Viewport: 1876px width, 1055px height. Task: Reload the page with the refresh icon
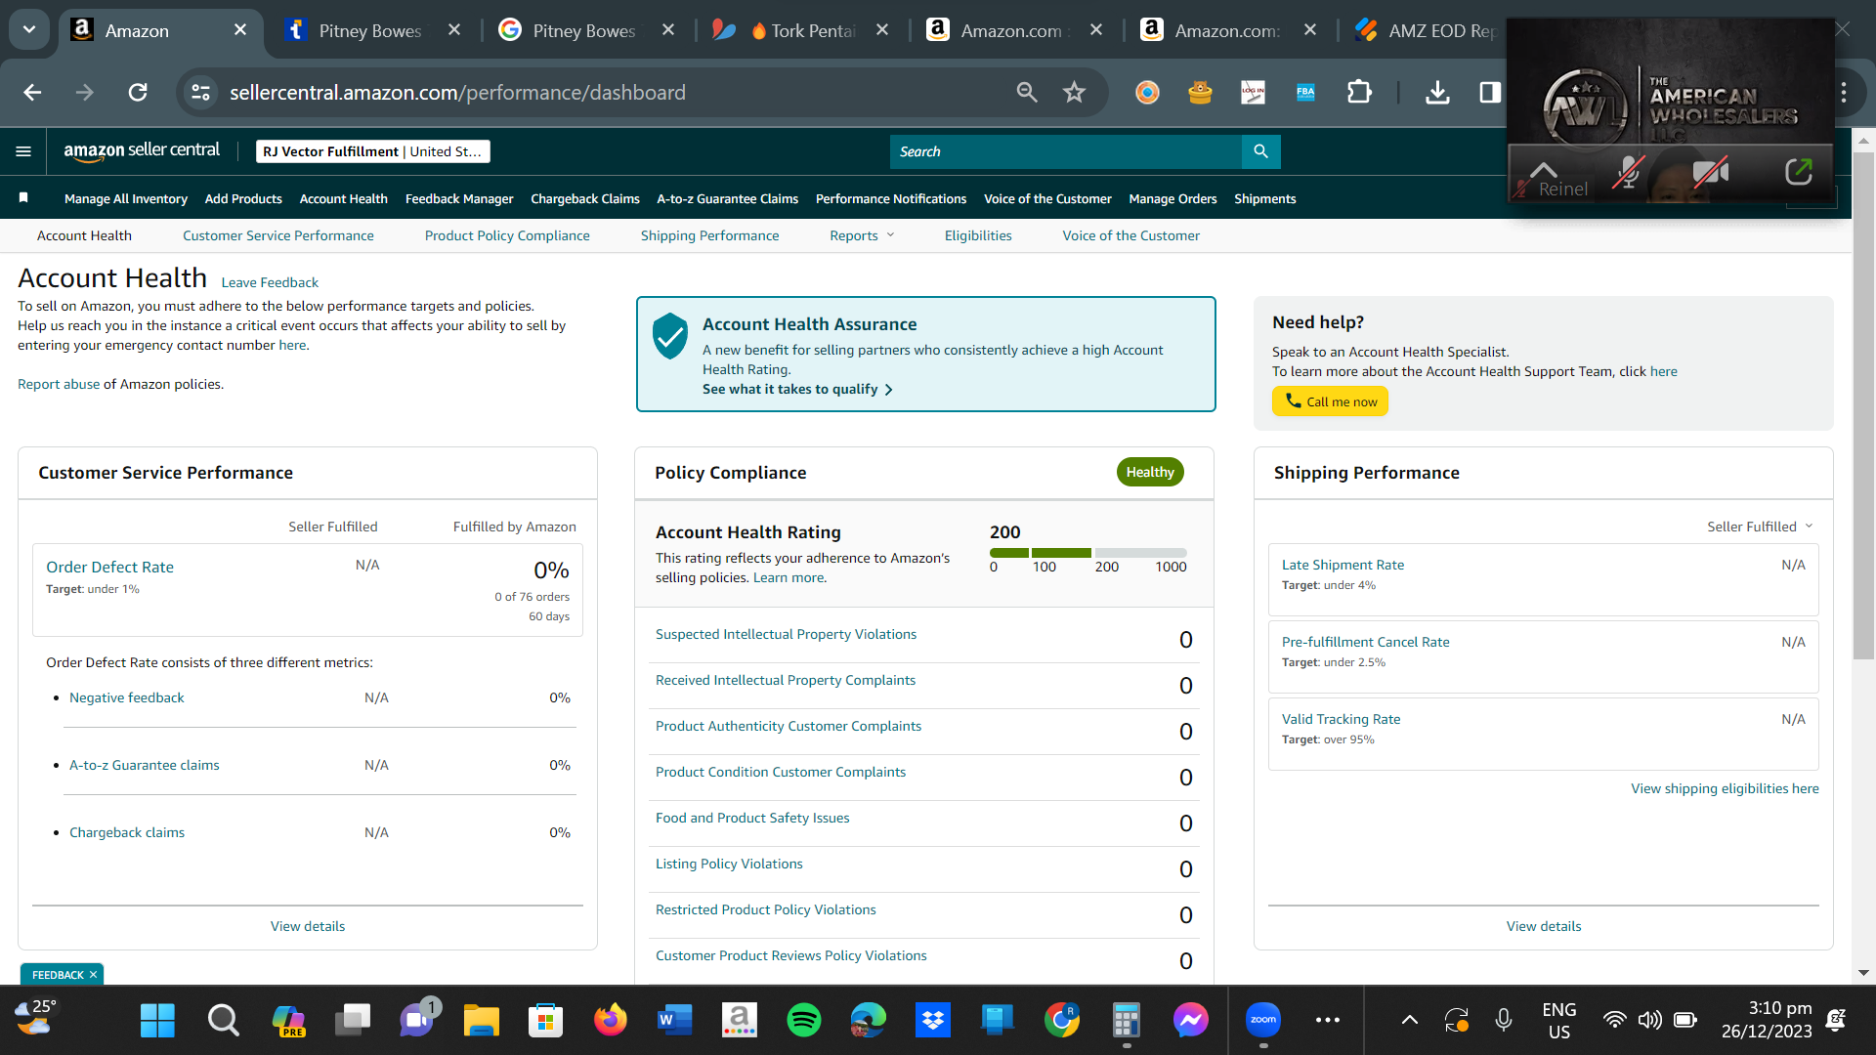click(138, 92)
